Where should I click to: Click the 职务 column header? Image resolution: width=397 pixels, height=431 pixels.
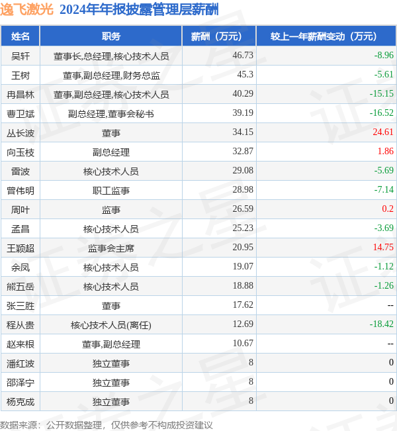pos(111,36)
